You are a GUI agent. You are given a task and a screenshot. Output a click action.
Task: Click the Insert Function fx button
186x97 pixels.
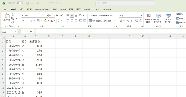[x=31, y=32]
